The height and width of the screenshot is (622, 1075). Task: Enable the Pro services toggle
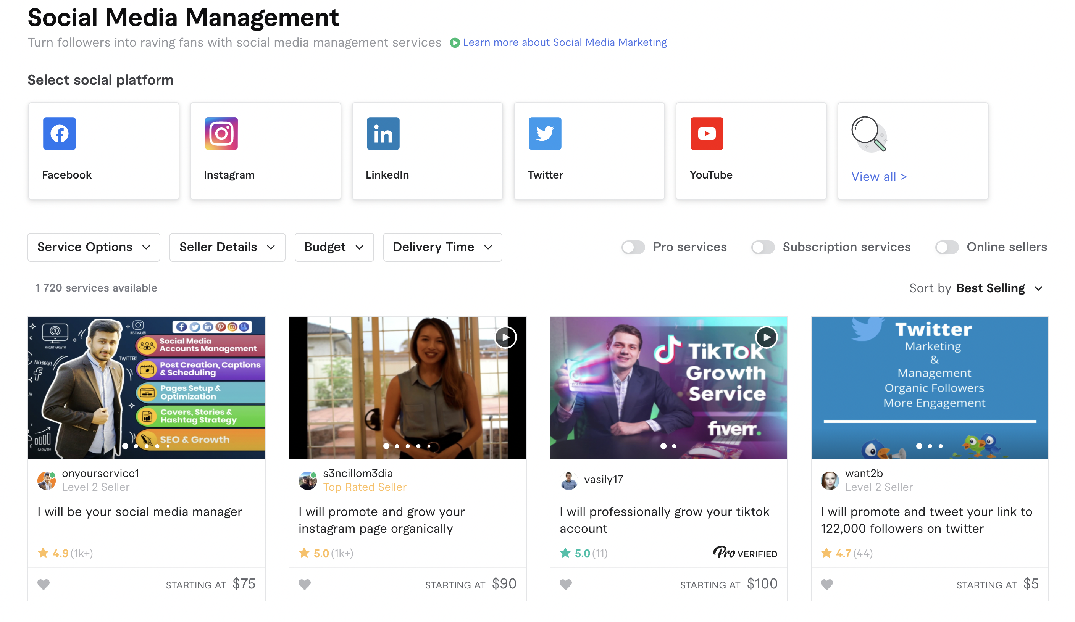click(x=633, y=247)
